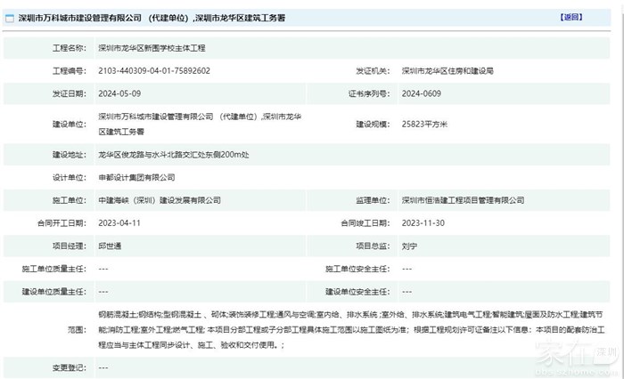Click the address 龙华区俊龙路与水斗北路交汇处东侧200m处
This screenshot has height=379, width=624.
click(167, 155)
